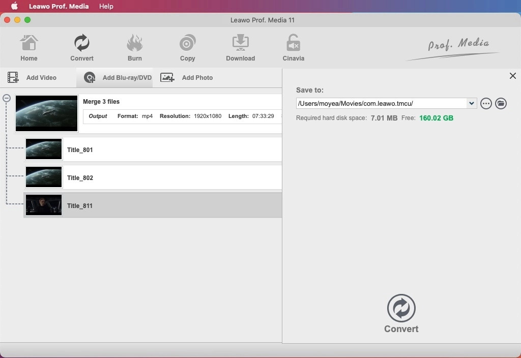Switch to the Convert module
Screen dimensions: 521x358
click(82, 48)
